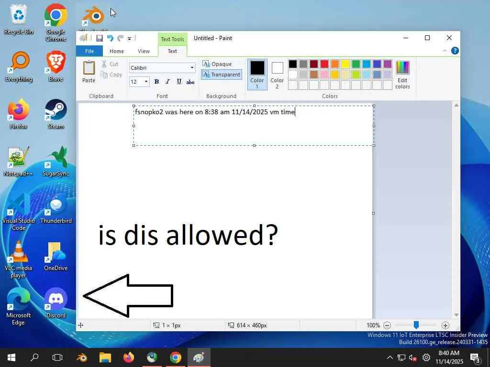The height and width of the screenshot is (367, 490).
Task: Open Customize Quick Access Toolbar arrow
Action: tap(129, 38)
